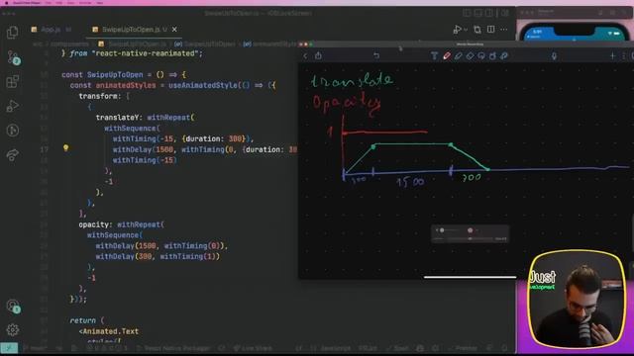Open the run options dropdown arrow
This screenshot has height=356, width=634.
466,30
